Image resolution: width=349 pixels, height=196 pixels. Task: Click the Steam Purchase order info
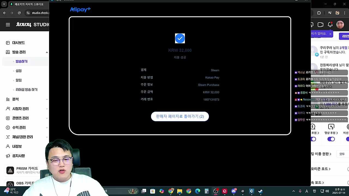point(209,85)
